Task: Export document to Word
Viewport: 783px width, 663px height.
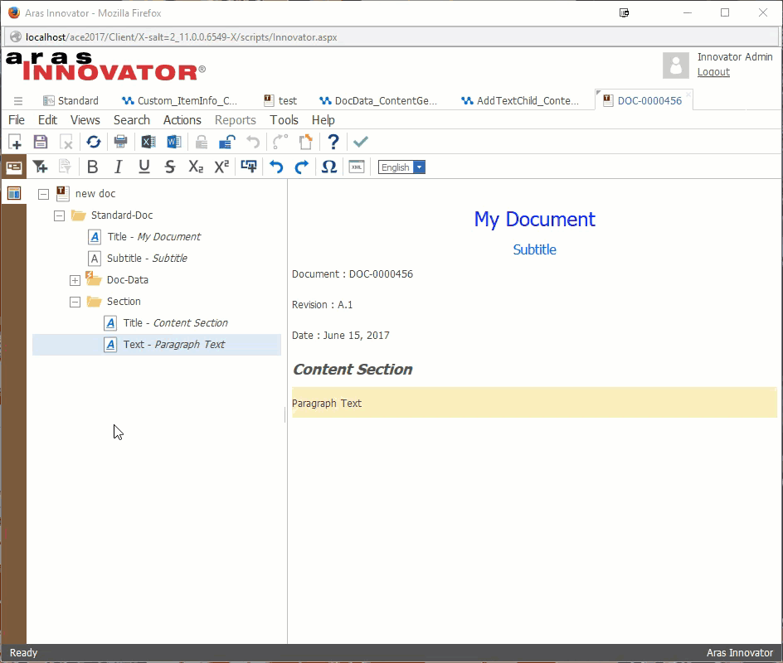Action: pyautogui.click(x=174, y=142)
